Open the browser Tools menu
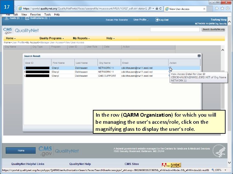The width and height of the screenshot is (233, 174). click(x=48, y=15)
